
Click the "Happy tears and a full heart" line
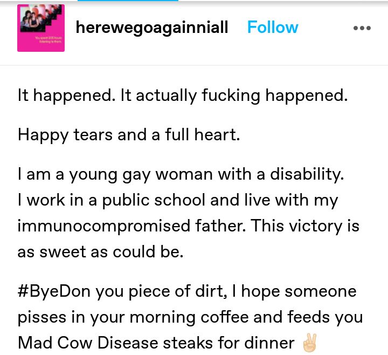[129, 135]
